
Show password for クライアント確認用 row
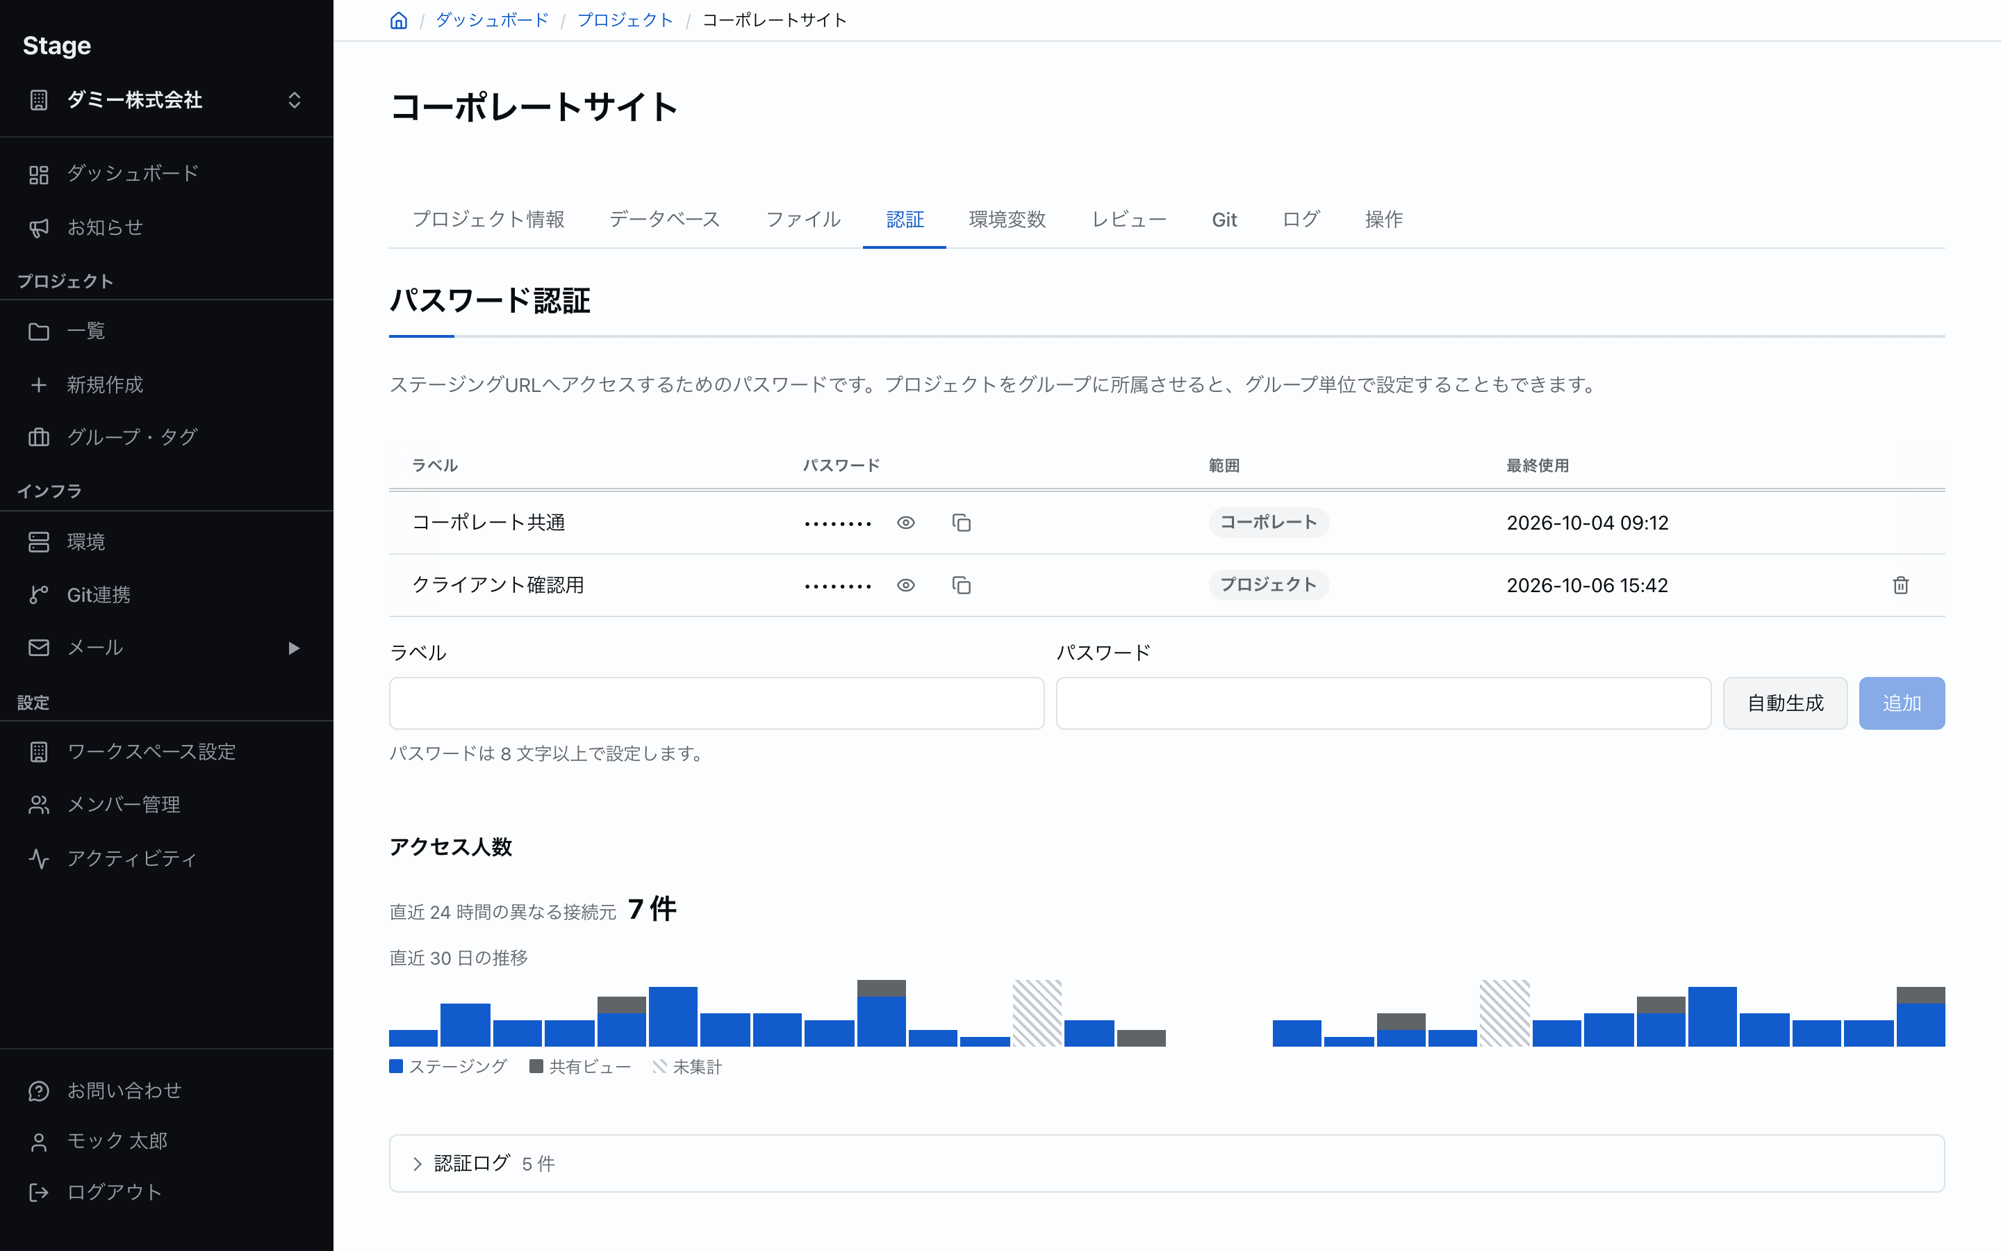click(905, 585)
